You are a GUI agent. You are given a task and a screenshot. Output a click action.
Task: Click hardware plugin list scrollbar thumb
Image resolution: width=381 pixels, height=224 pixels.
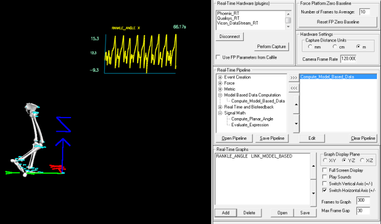click(x=288, y=20)
